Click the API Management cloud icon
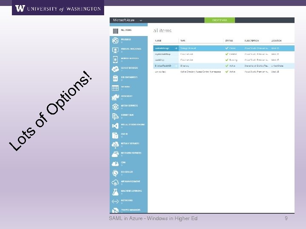306x229 pixels. pos(115,182)
